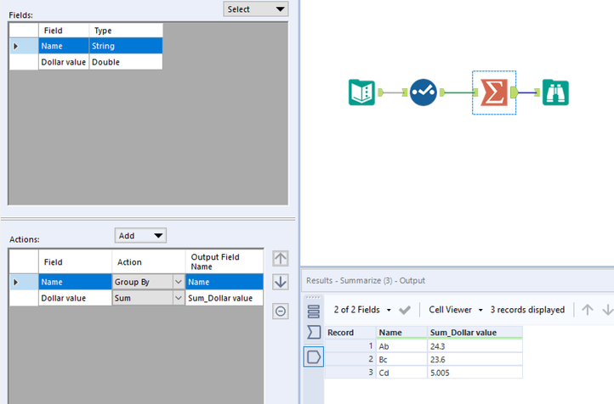
Task: Remove selected action with minus circle button
Action: [281, 311]
